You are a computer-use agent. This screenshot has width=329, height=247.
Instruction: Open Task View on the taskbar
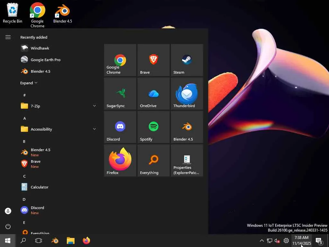(x=39, y=241)
